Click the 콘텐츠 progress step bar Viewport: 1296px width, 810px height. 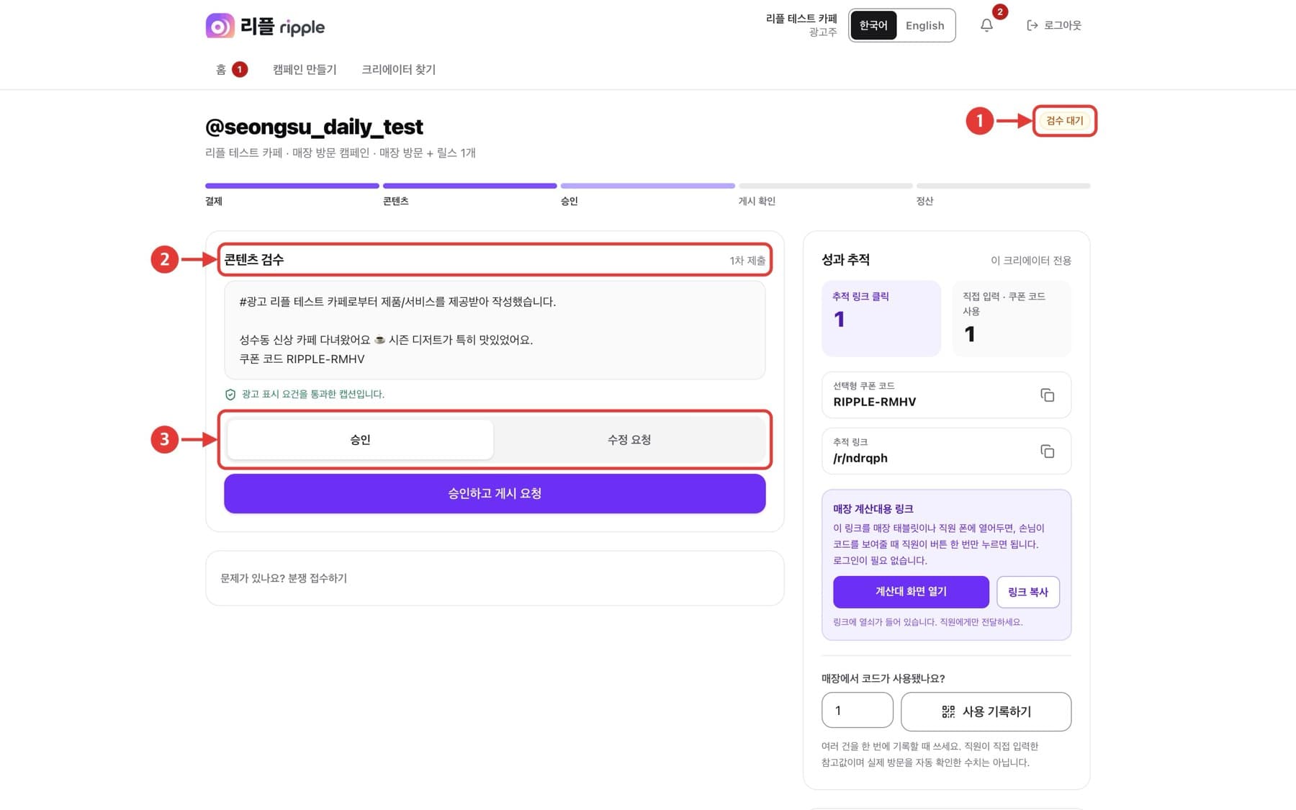coord(469,186)
